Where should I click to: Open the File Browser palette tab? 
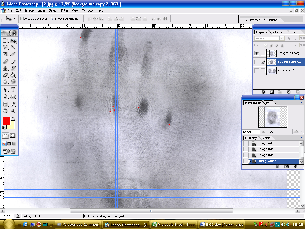(x=251, y=20)
